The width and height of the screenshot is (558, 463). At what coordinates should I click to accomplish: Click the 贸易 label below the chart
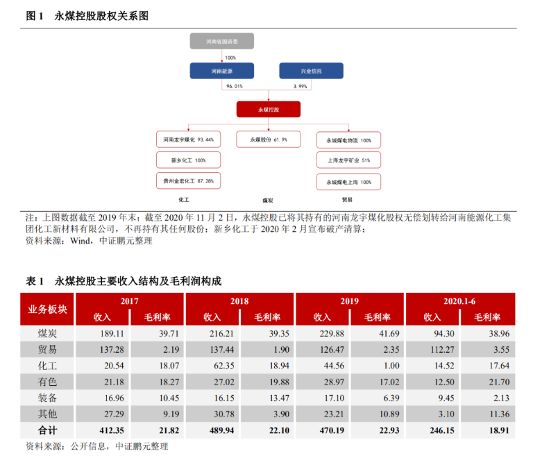[347, 200]
